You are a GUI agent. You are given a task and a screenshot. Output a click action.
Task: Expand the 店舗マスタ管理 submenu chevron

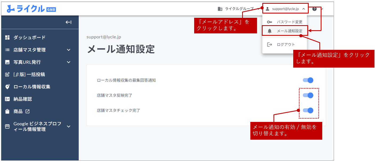pos(68,50)
